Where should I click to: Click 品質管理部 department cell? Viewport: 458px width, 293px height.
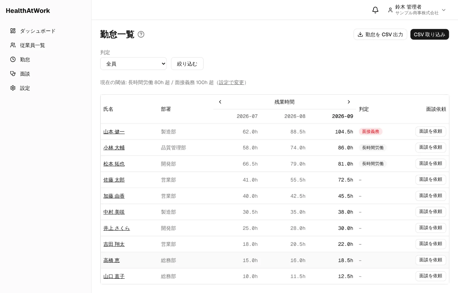[x=173, y=148]
